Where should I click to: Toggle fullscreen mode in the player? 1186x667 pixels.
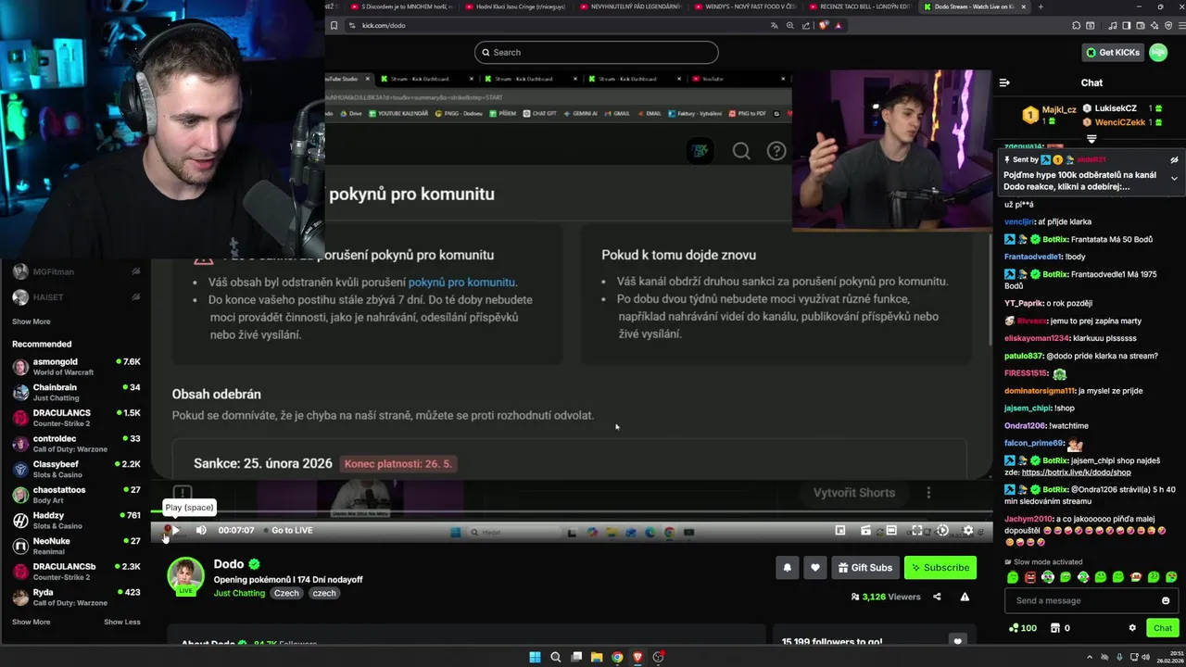pos(916,530)
